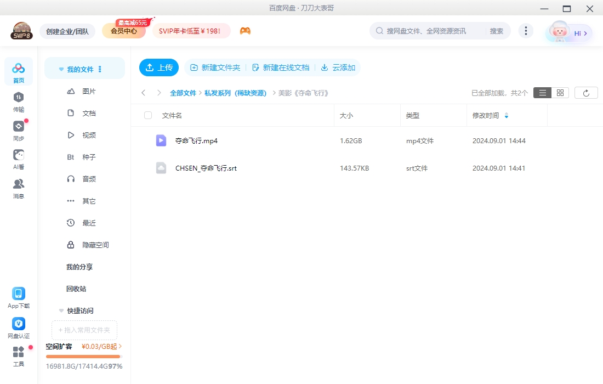
Task: Open the three-dot more options menu
Action: pos(526,31)
